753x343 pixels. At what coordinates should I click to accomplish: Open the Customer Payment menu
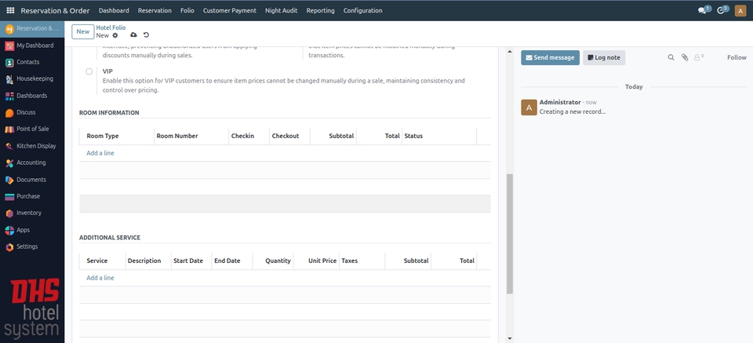pos(230,10)
